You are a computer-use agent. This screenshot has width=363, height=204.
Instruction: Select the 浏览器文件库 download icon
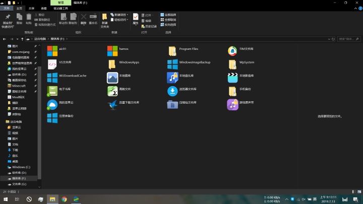(172, 91)
